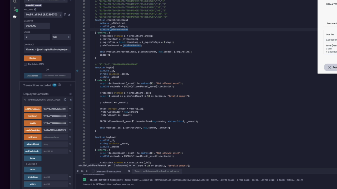Expand setOwner function parameters
The image size is (337, 189).
click(70, 137)
